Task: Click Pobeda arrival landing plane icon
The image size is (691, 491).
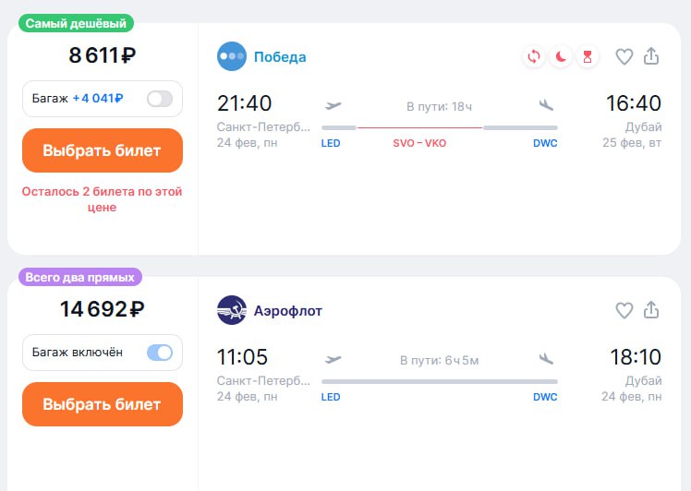Action: click(546, 105)
